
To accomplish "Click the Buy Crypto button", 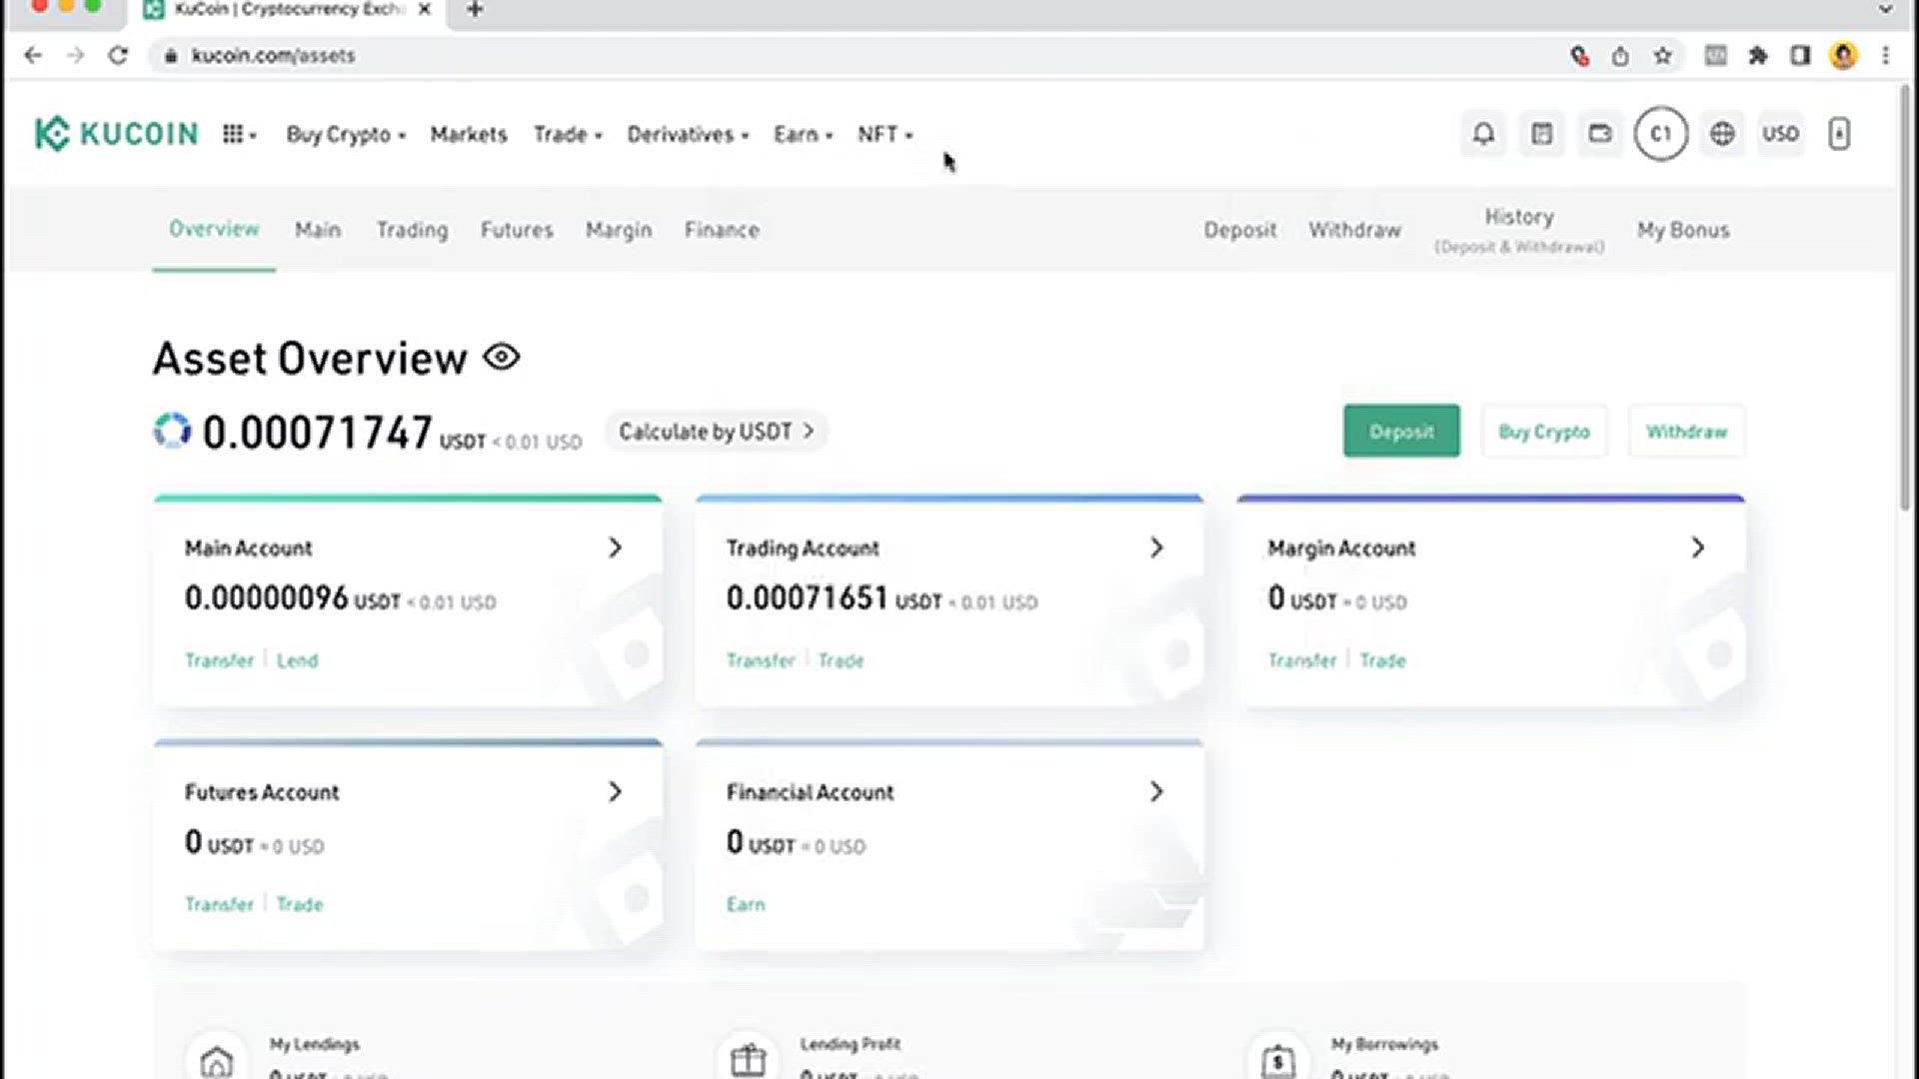I will click(1544, 432).
